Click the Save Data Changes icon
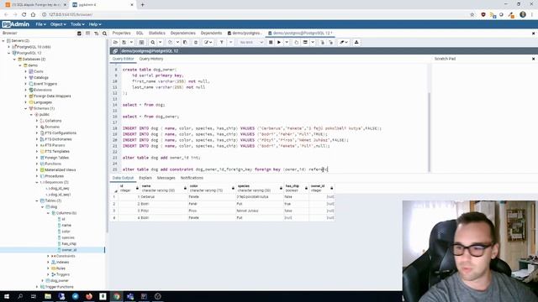Image resolution: width=538 pixels, height=302 pixels. 141,42
